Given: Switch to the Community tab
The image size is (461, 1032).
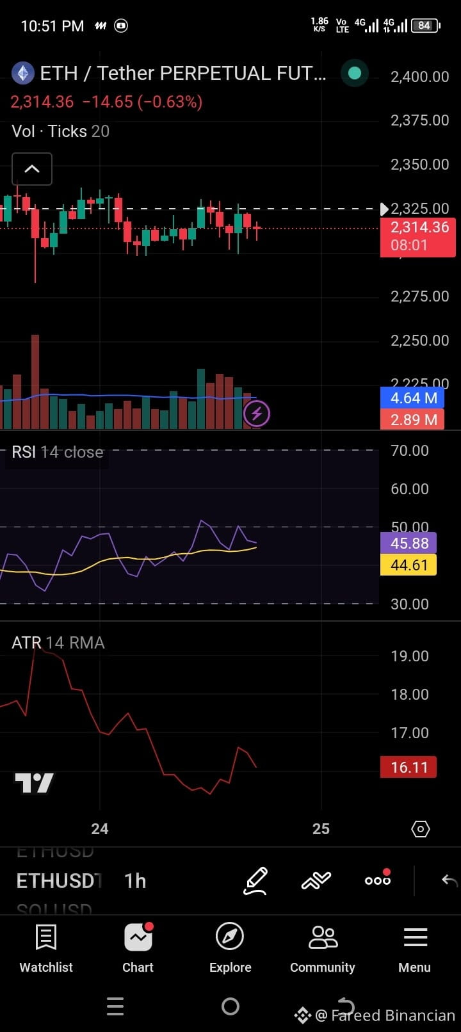Looking at the screenshot, I should click(x=323, y=949).
